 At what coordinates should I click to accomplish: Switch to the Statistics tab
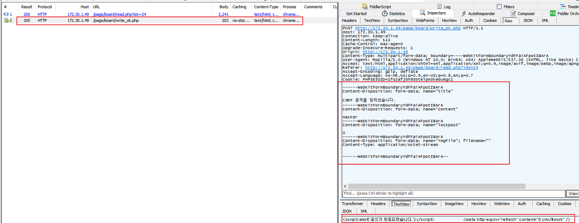pos(393,14)
